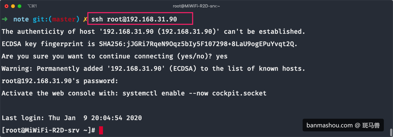The image size is (393, 137).
Task: Click the red terminal cursor block
Action: [101, 131]
